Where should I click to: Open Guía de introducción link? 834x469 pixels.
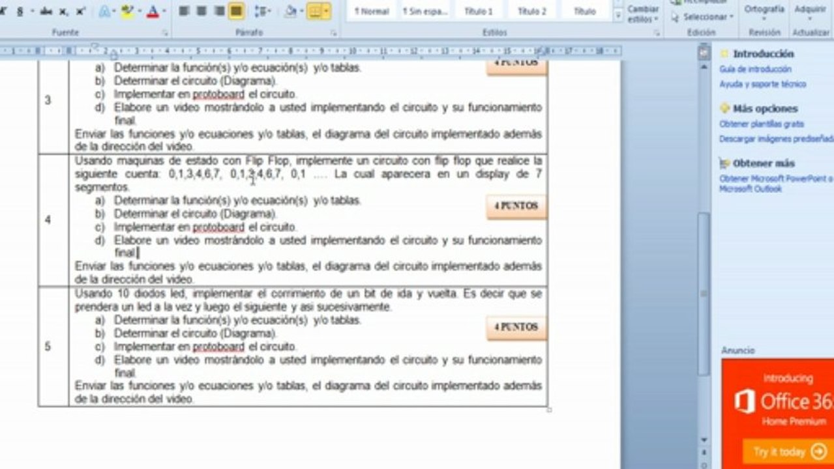[755, 69]
